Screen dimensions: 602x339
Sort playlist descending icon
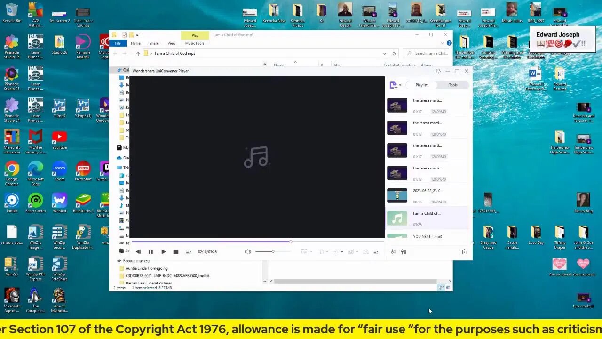pos(393,252)
